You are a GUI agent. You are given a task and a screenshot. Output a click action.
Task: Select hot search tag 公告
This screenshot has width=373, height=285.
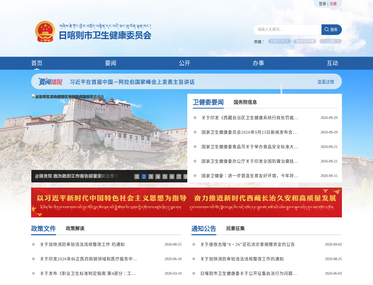point(331,41)
